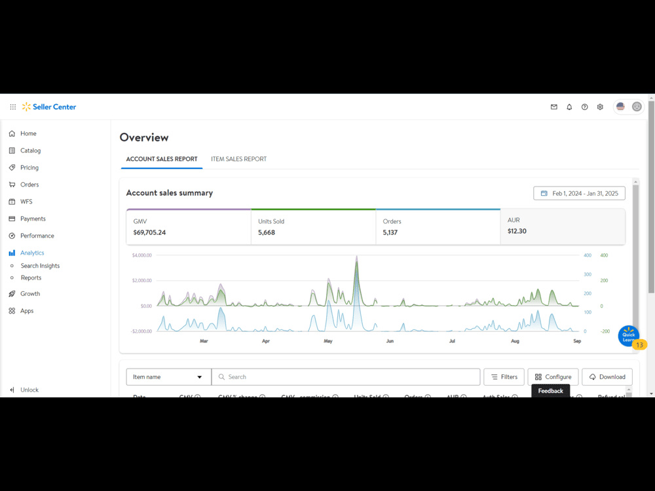Toggle the AUR metric card
The width and height of the screenshot is (655, 491).
pos(563,227)
